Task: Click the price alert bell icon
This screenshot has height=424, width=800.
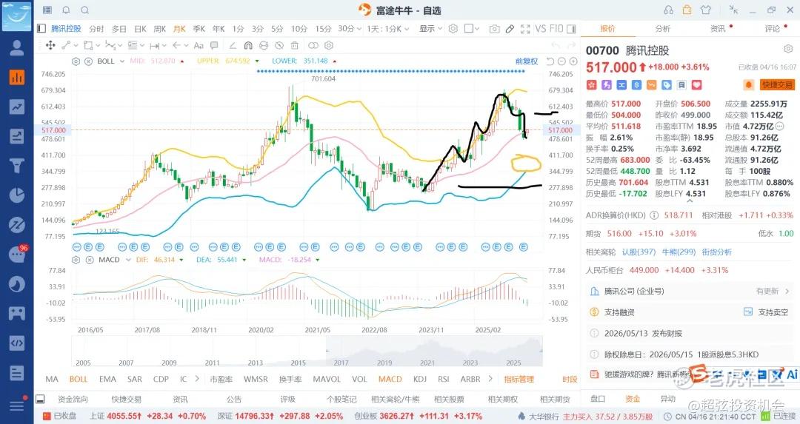Action: coord(750,85)
